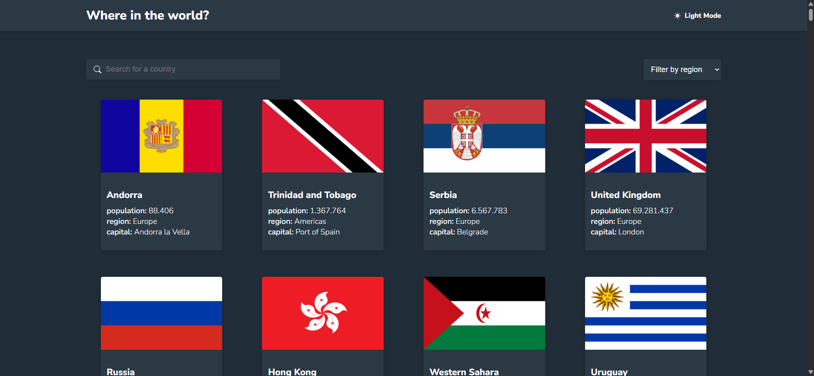Click the Serbia country name
814x376 pixels.
[443, 195]
